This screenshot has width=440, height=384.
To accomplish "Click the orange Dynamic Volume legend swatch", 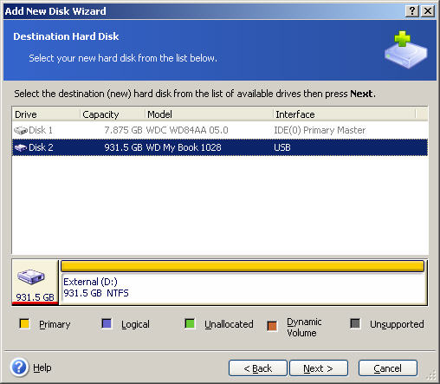I will pyautogui.click(x=272, y=326).
